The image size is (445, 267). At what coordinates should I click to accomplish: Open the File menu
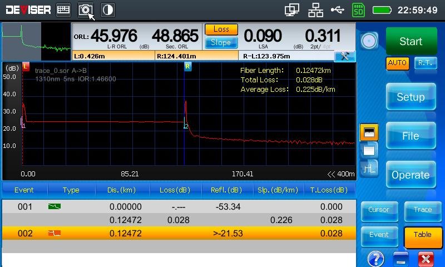(x=411, y=136)
